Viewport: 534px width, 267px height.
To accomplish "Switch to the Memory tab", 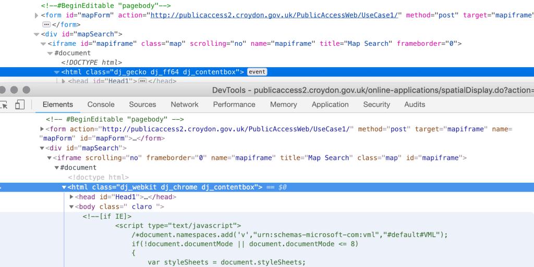I will tap(284, 105).
